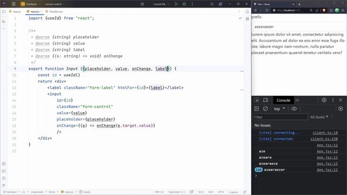The width and height of the screenshot is (347, 195).
Task: Start debugging with the bug icon
Action: point(184,4)
